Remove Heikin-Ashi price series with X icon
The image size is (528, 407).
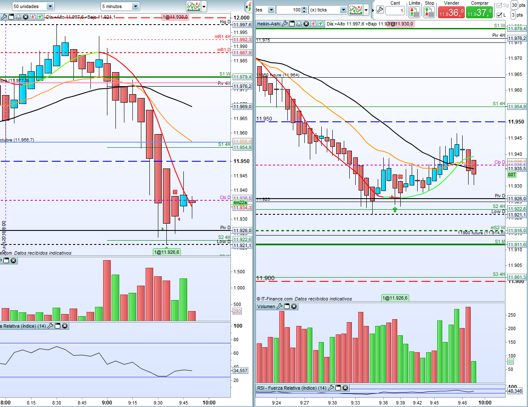306,24
